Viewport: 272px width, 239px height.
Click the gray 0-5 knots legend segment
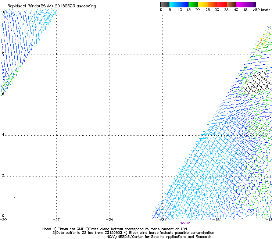[x=165, y=4]
